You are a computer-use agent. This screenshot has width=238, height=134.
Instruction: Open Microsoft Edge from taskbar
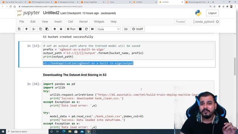tap(64, 131)
